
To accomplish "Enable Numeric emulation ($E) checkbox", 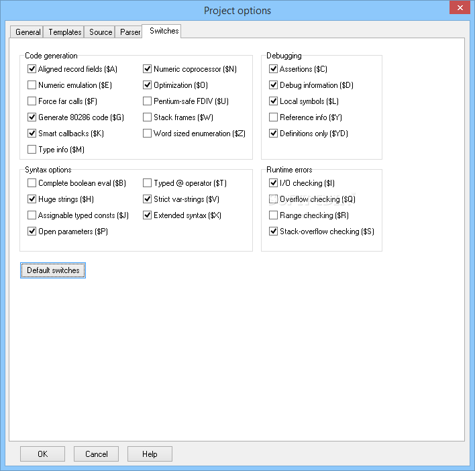I will coord(32,85).
